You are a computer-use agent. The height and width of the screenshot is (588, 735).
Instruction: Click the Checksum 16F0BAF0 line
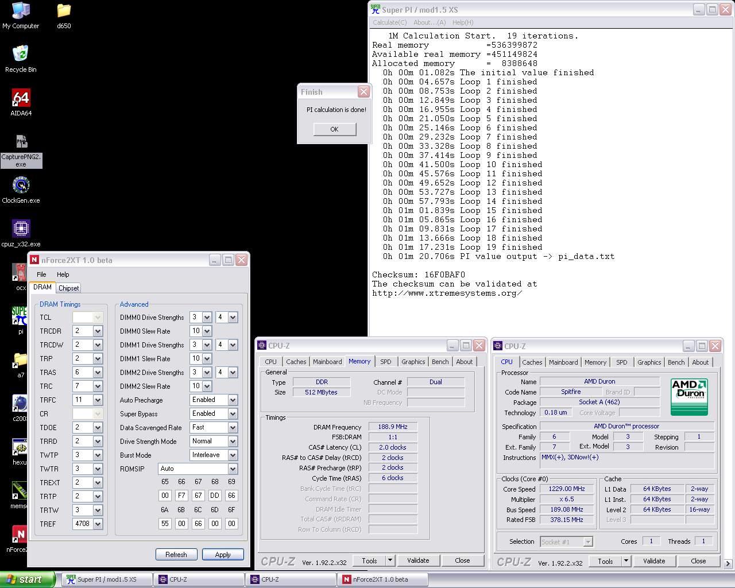[419, 274]
